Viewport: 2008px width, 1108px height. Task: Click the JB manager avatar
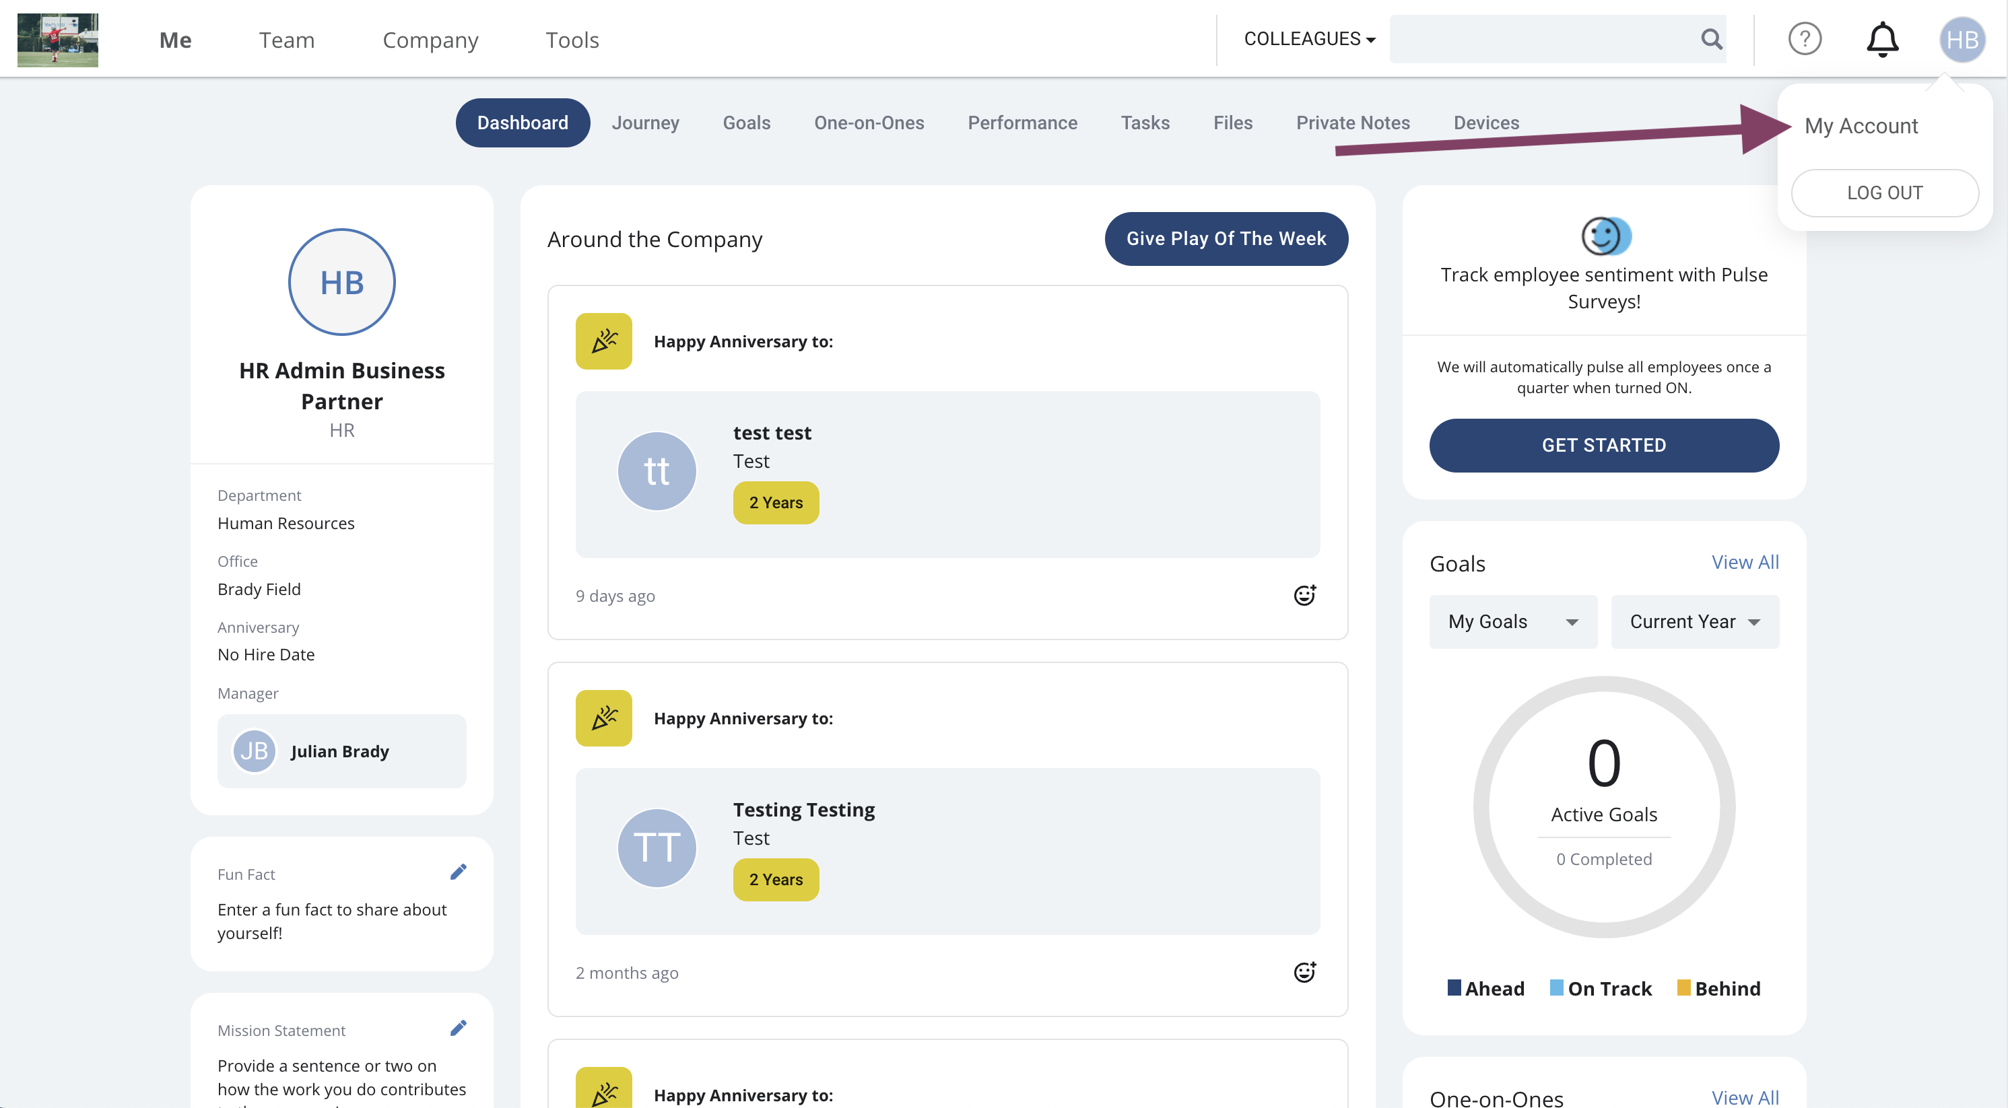(254, 751)
